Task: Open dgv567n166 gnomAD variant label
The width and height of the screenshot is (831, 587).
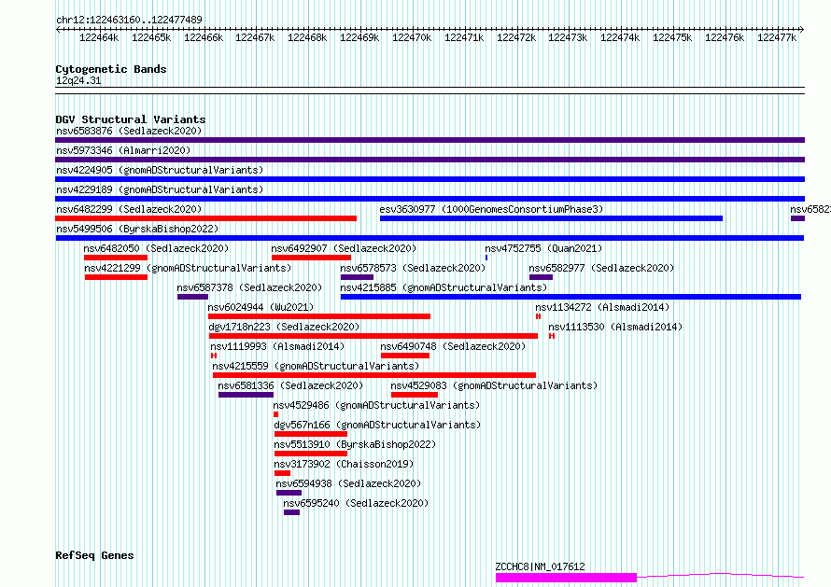Action: pyautogui.click(x=377, y=425)
